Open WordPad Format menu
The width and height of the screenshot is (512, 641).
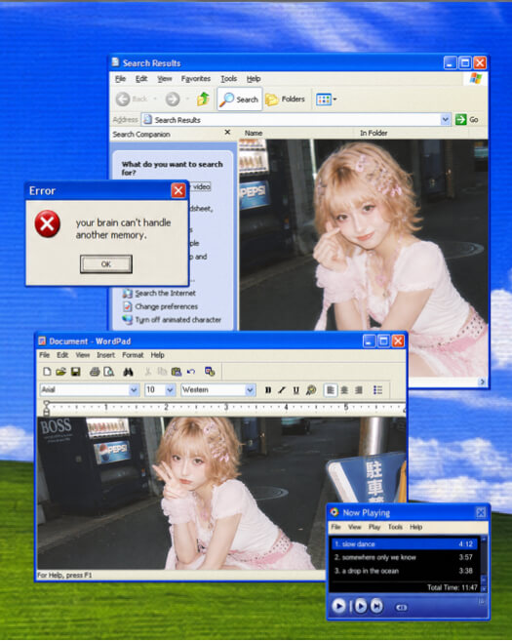[133, 355]
